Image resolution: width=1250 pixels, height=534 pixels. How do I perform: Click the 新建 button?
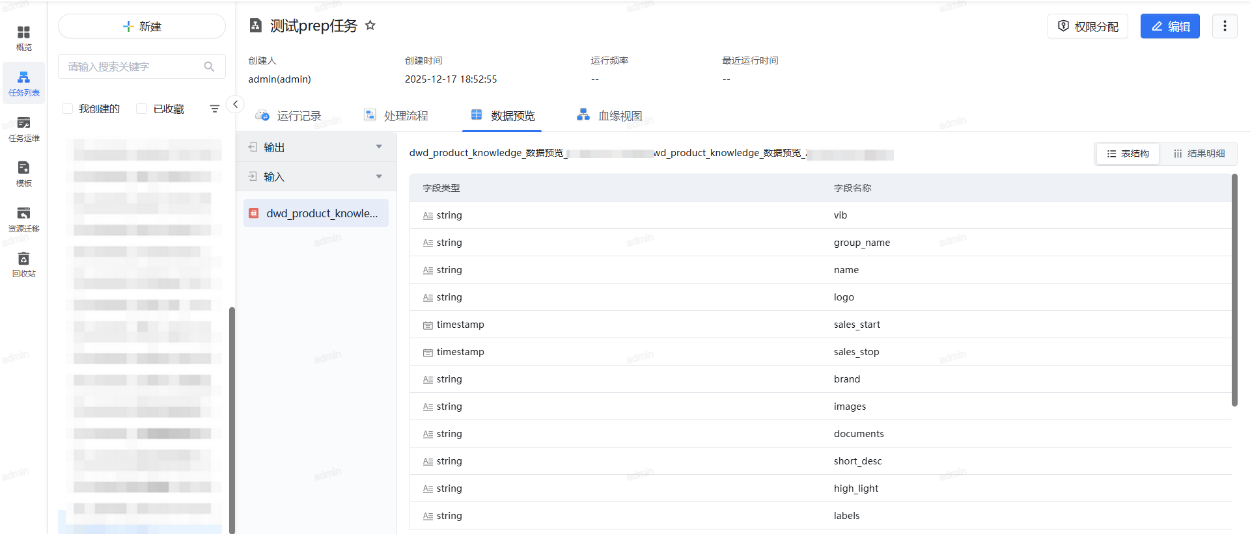click(142, 26)
